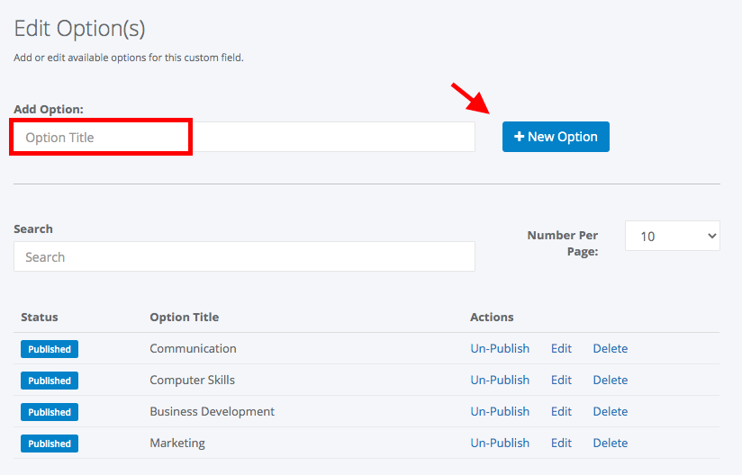Delete the Business Development option
Image resolution: width=742 pixels, height=475 pixels.
[x=611, y=412]
